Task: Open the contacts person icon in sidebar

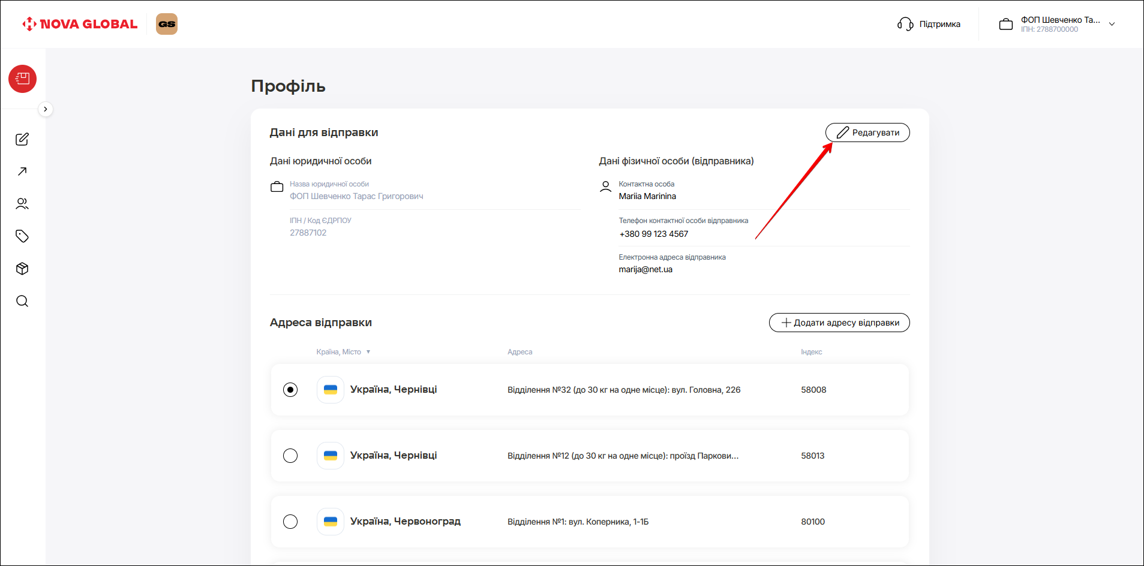Action: tap(22, 204)
